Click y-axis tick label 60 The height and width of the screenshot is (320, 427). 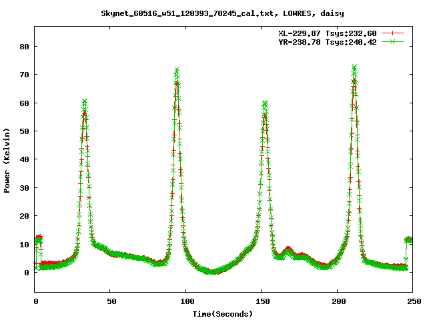(x=24, y=103)
